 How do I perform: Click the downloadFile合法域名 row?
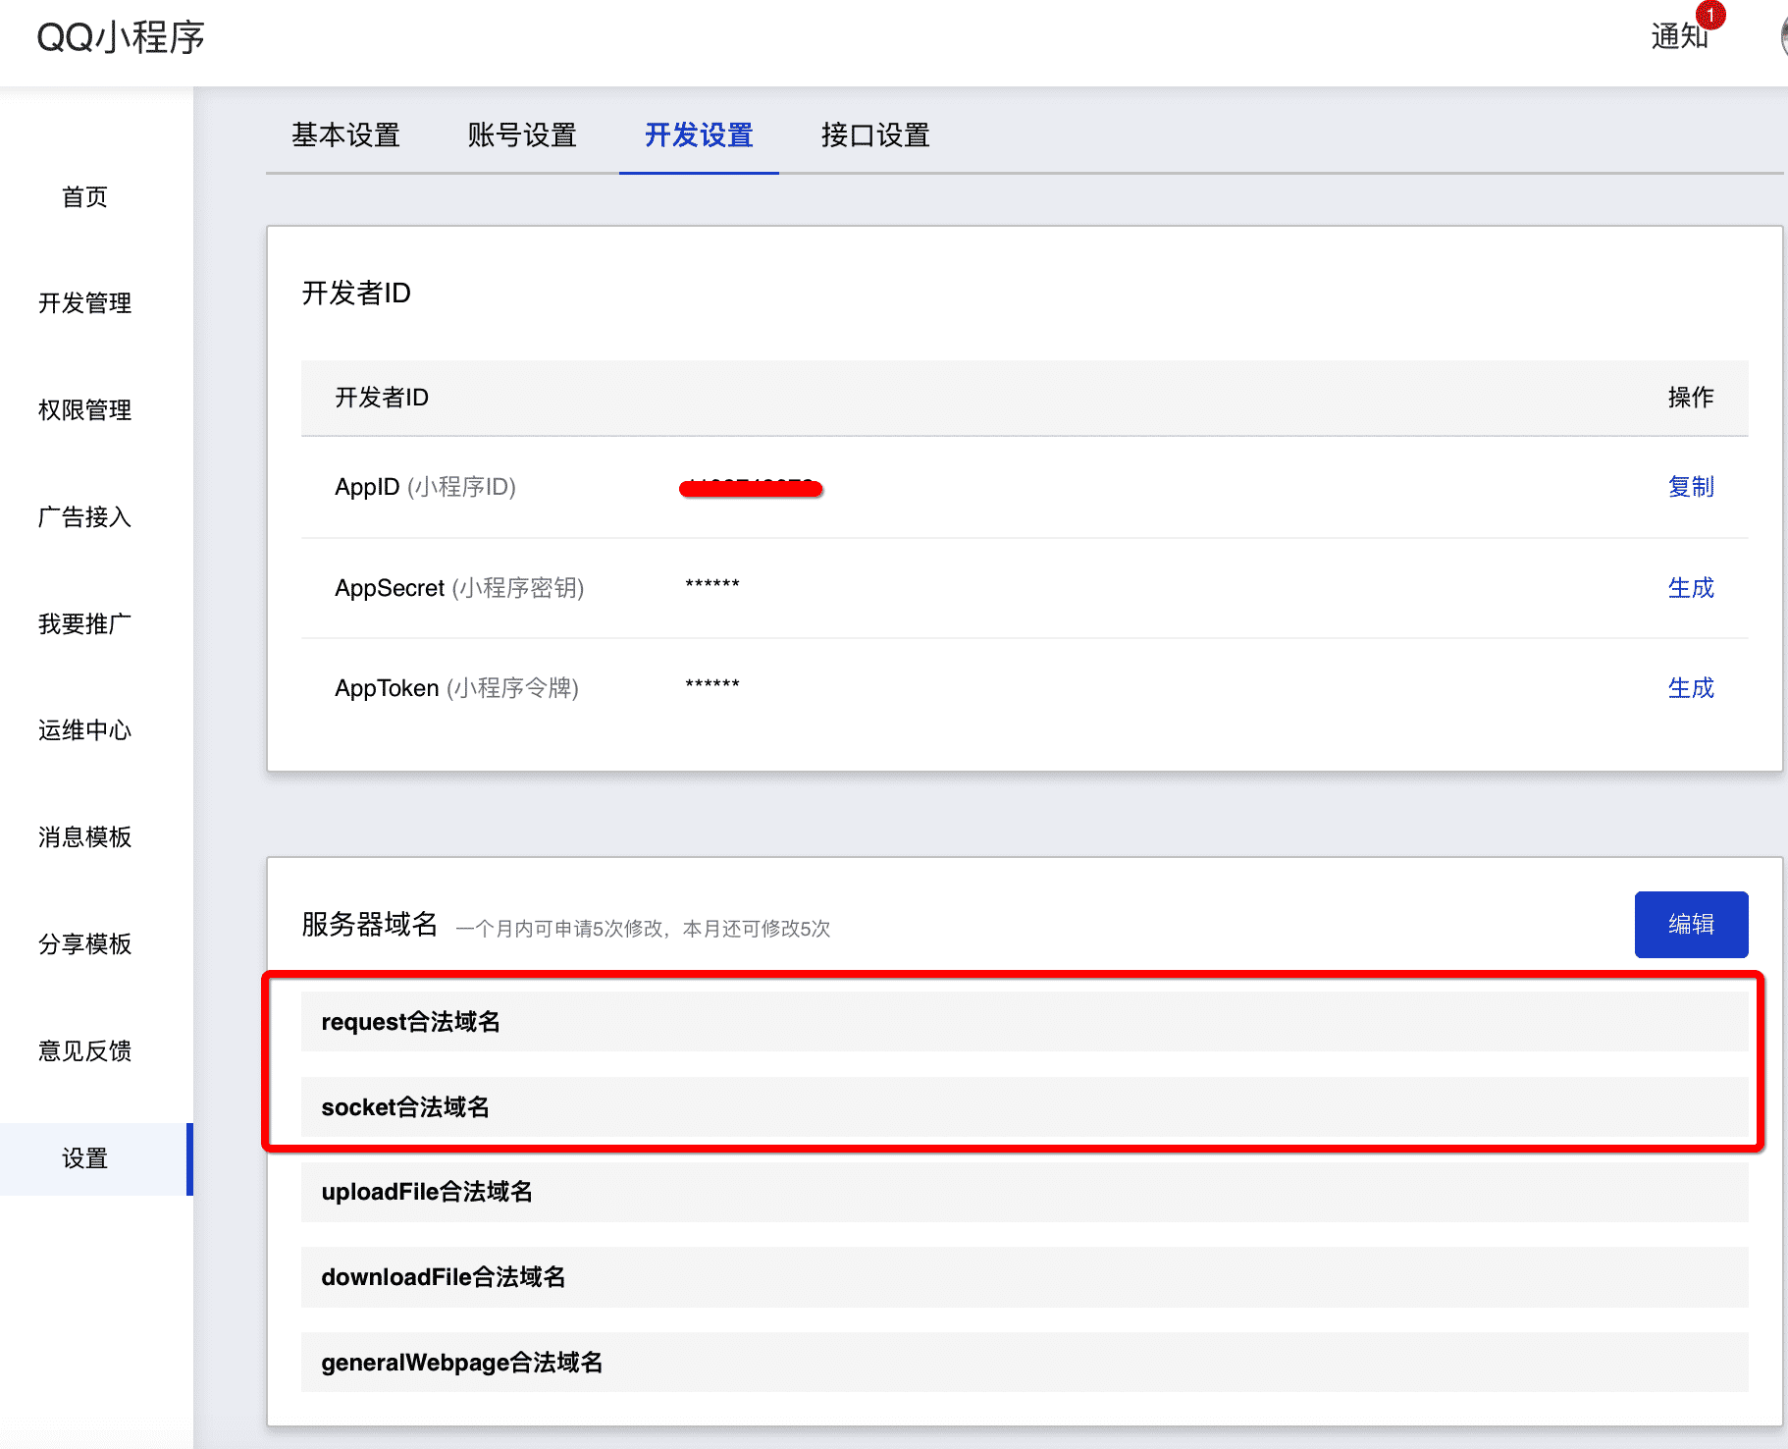[1025, 1277]
